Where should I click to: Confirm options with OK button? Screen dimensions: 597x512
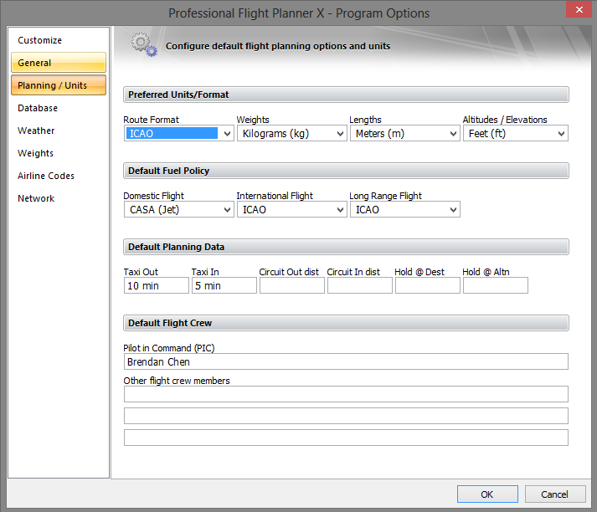[487, 494]
